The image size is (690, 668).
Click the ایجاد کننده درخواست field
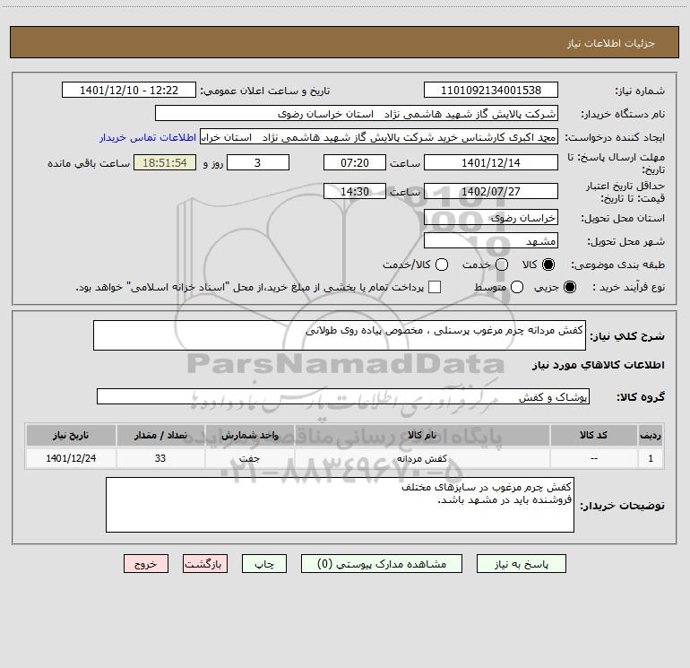pyautogui.click(x=379, y=136)
